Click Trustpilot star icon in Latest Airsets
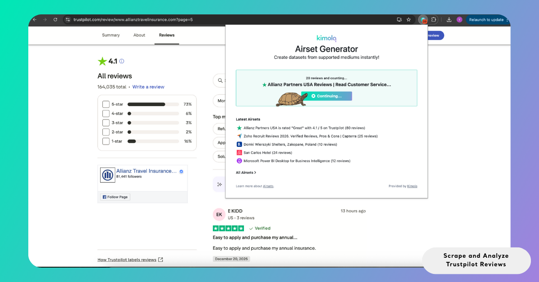Image resolution: width=539 pixels, height=282 pixels. [239, 128]
